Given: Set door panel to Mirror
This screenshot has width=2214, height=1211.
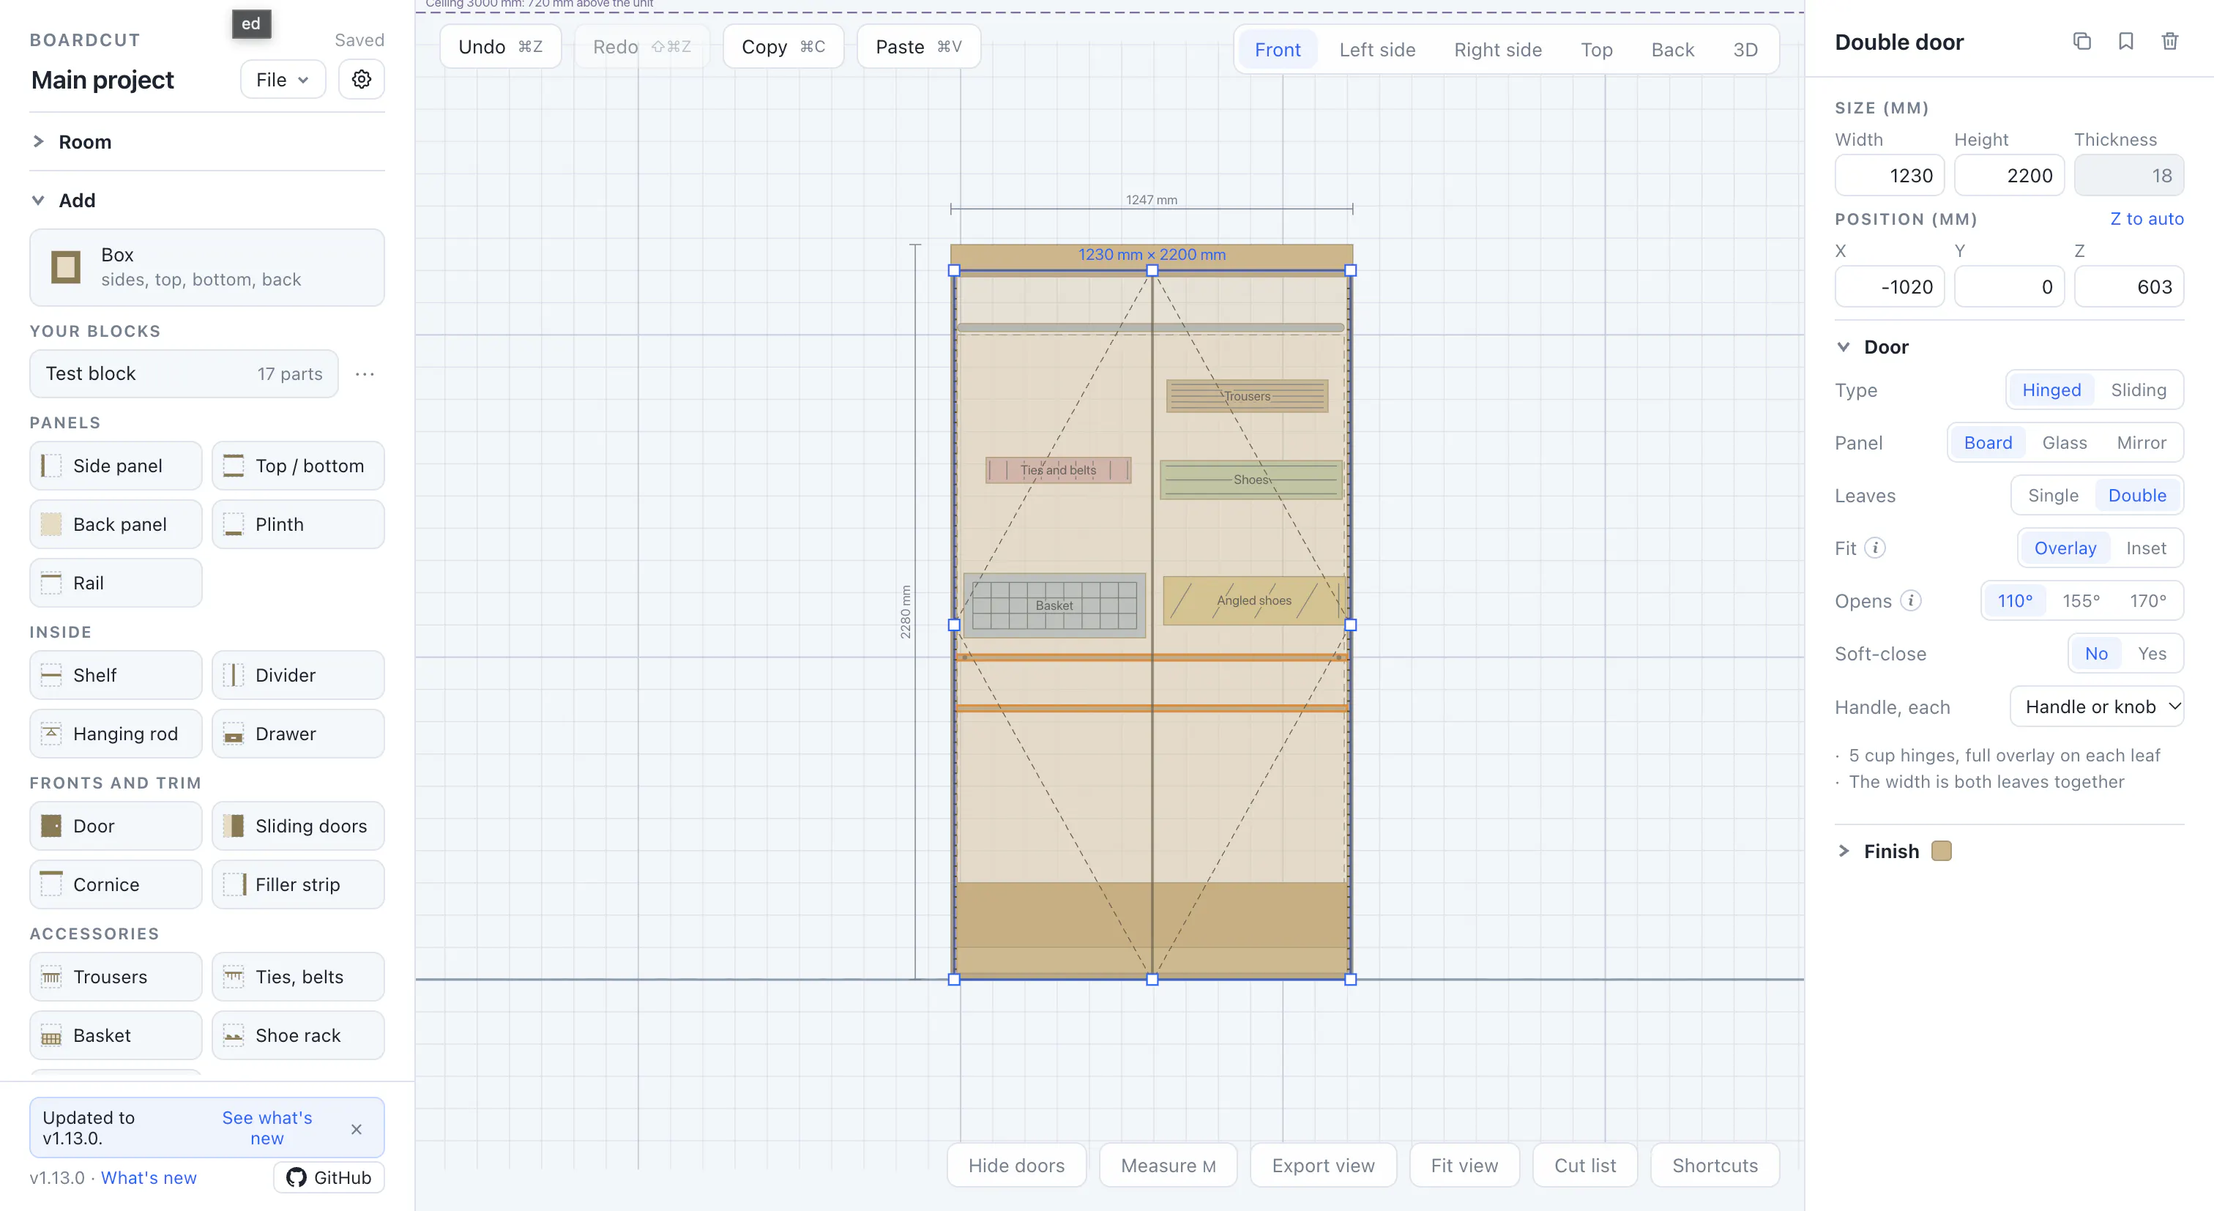Looking at the screenshot, I should coord(2141,443).
